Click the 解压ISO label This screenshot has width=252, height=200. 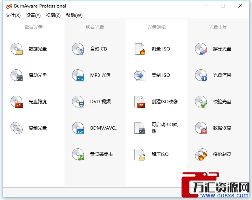pyautogui.click(x=160, y=154)
